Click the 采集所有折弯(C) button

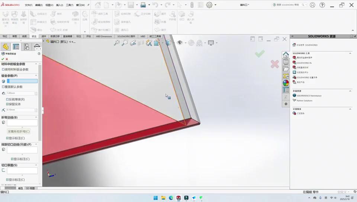click(19, 131)
